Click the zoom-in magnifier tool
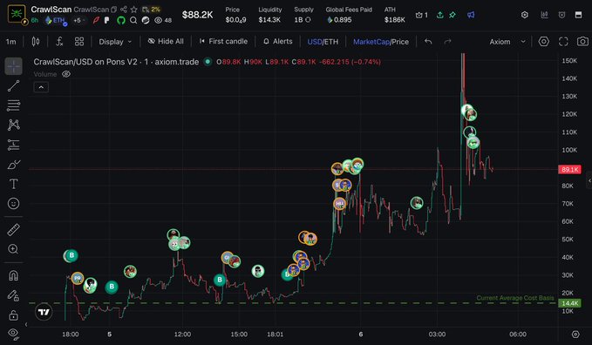The image size is (592, 345). tap(13, 249)
